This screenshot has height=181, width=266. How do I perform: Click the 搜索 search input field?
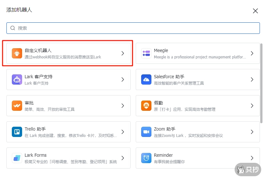134,28
